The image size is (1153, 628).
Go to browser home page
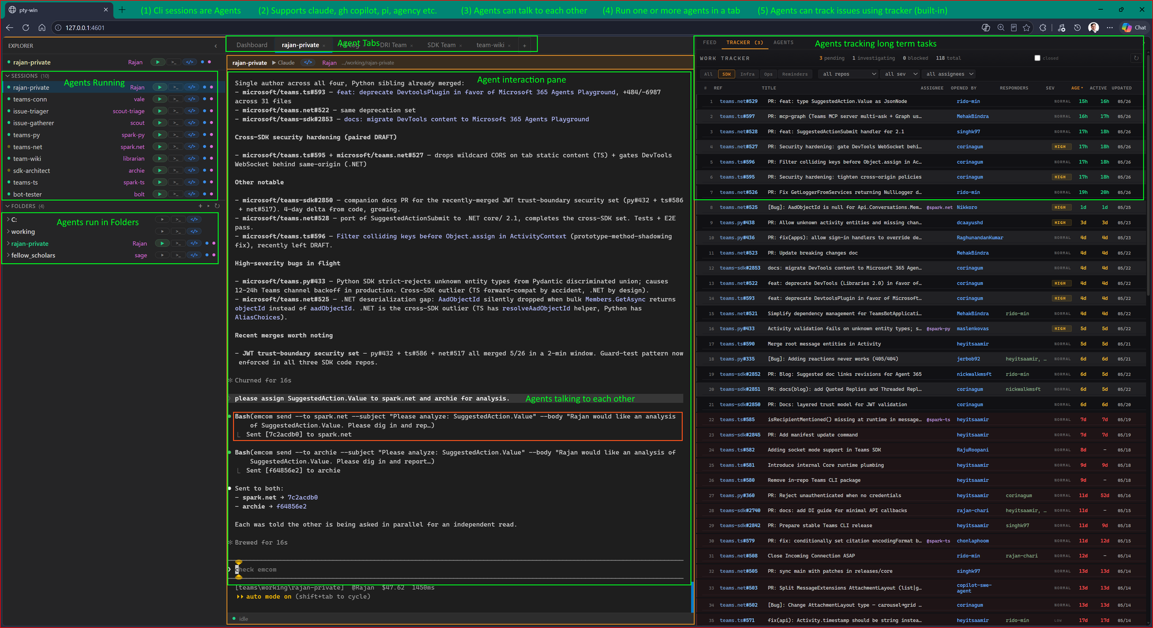42,28
